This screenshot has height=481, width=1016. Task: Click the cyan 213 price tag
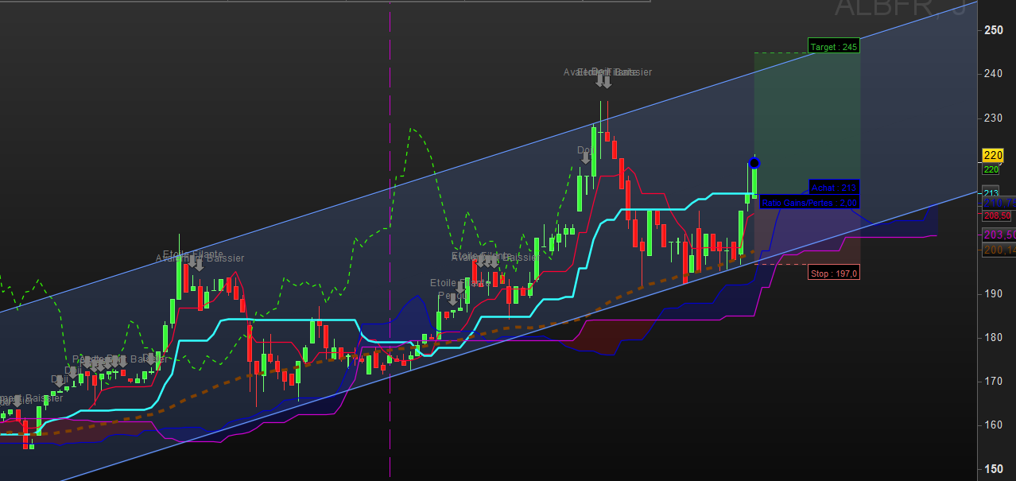click(991, 192)
